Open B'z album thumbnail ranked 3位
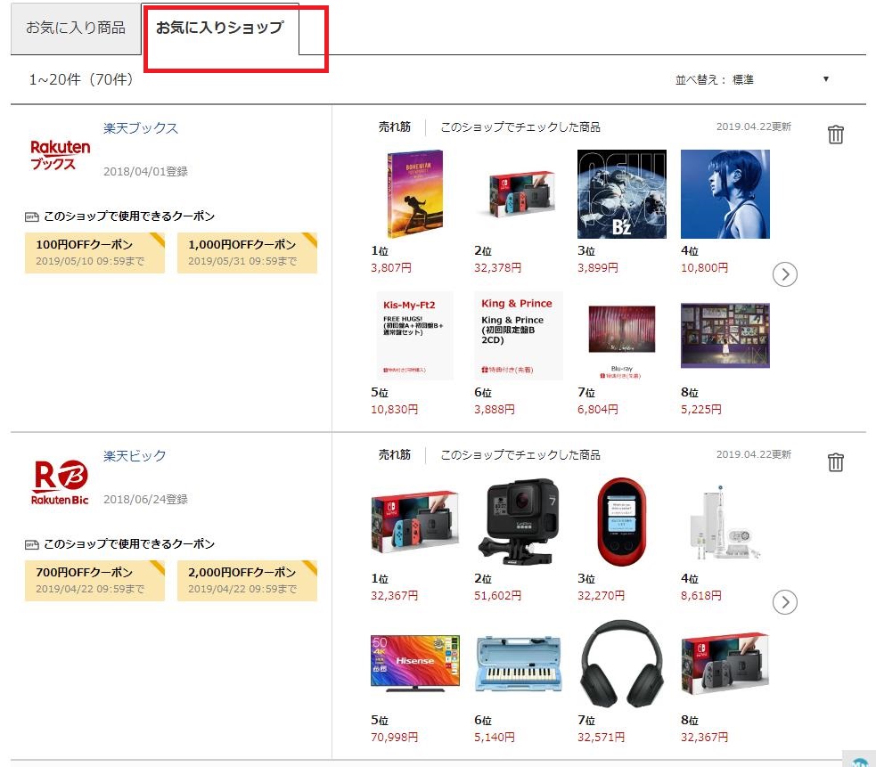The height and width of the screenshot is (767, 876). pyautogui.click(x=621, y=194)
